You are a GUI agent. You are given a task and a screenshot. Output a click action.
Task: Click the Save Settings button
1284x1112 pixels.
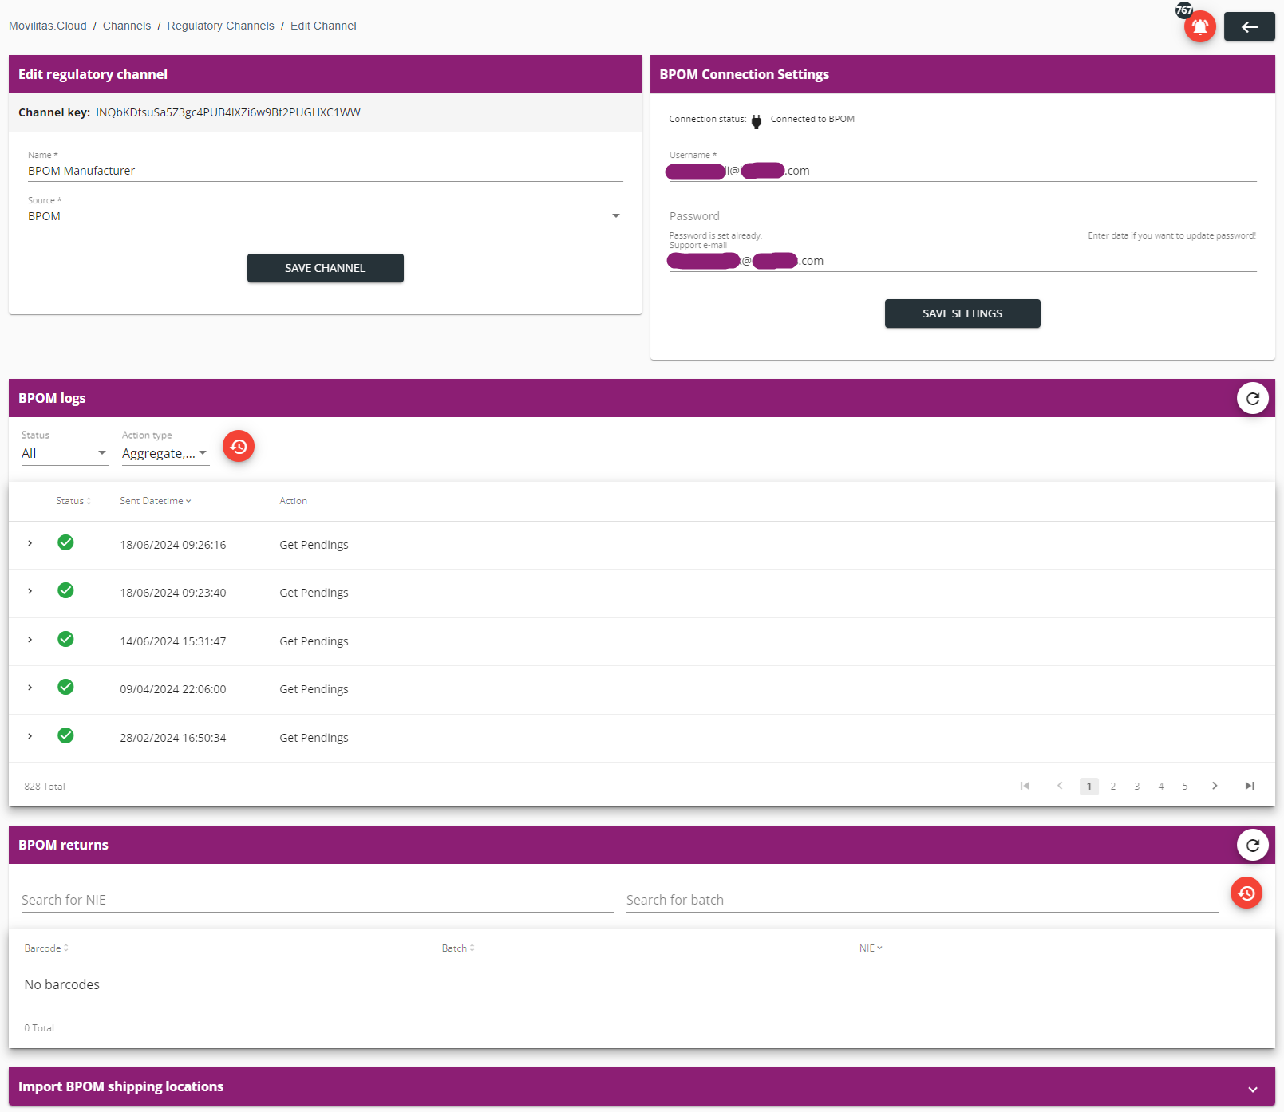click(962, 313)
